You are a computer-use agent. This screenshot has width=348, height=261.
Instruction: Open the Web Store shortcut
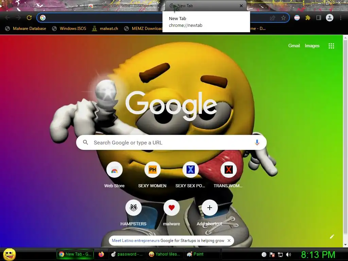tap(114, 175)
